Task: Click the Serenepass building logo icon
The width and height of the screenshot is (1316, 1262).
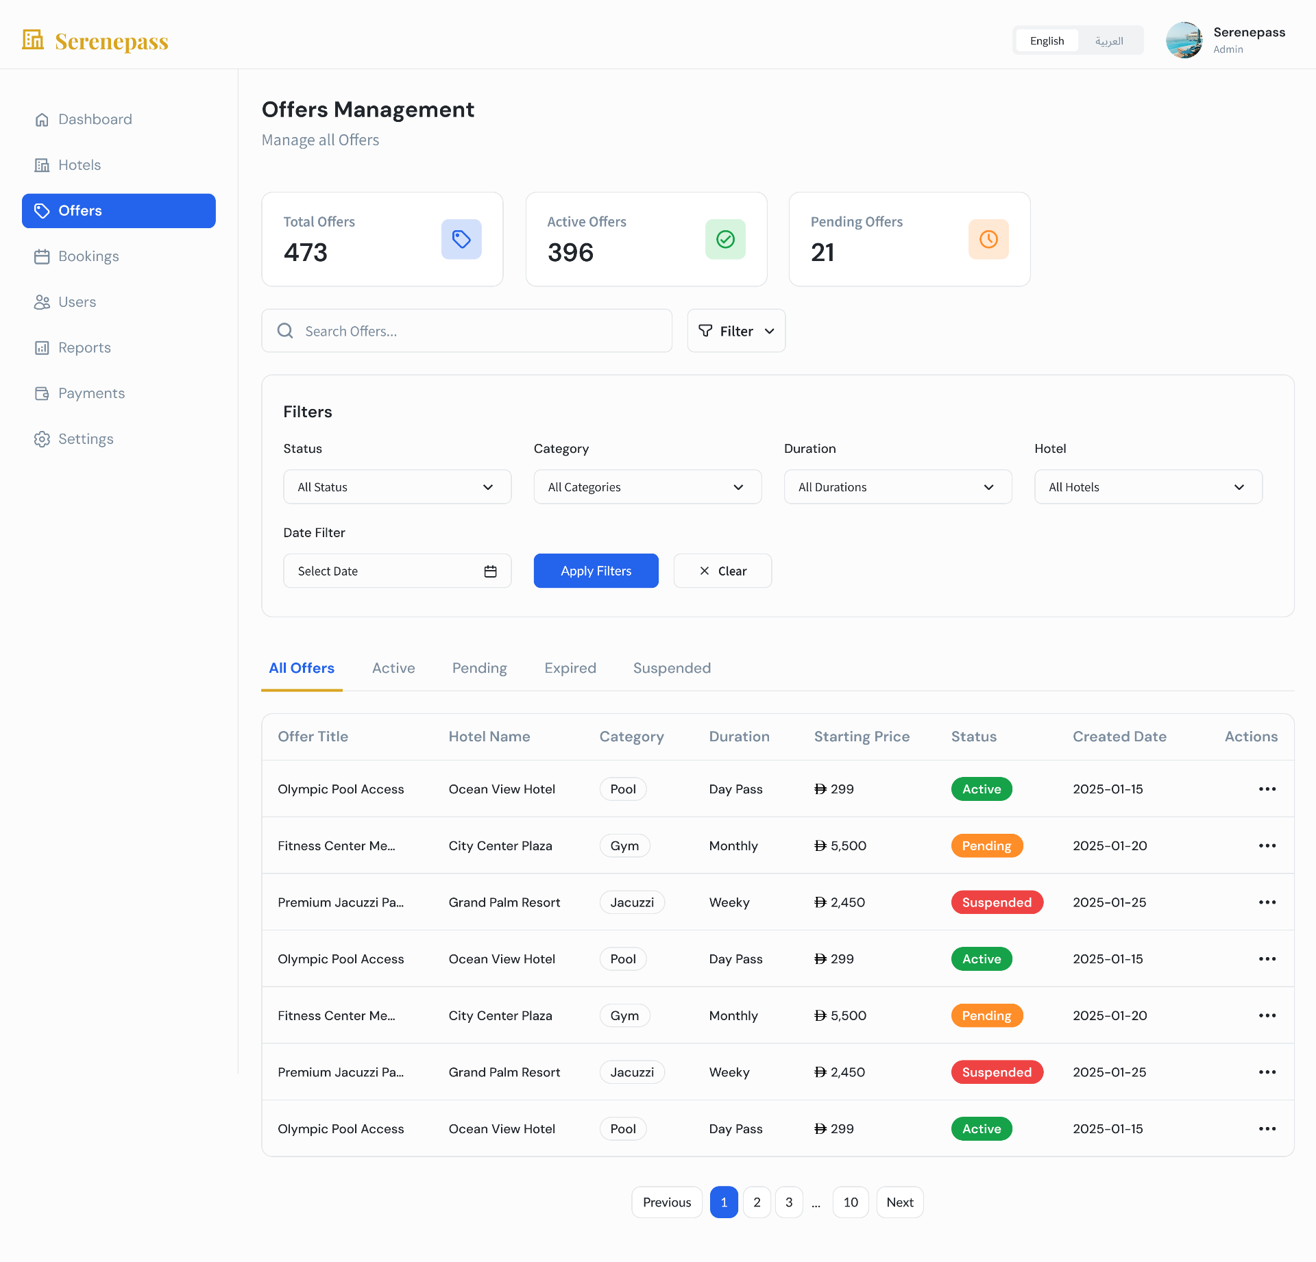Action: [x=33, y=40]
